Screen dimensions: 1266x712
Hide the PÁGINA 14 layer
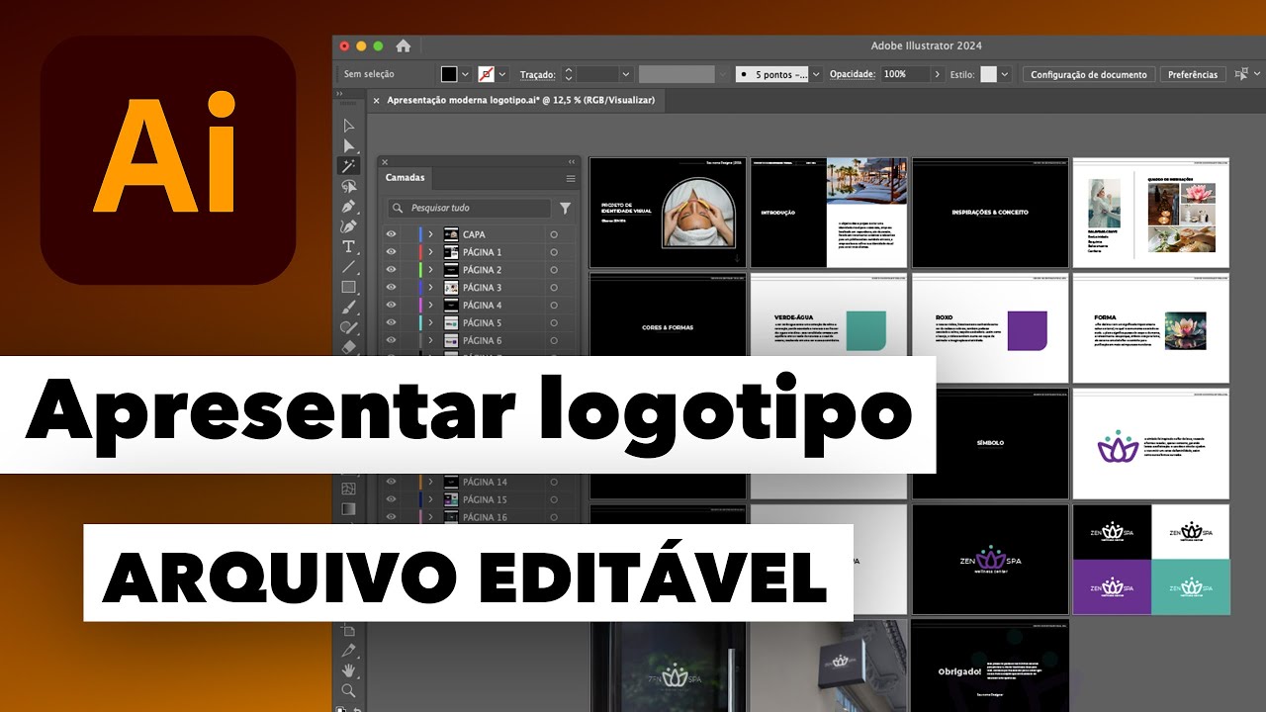click(x=392, y=482)
